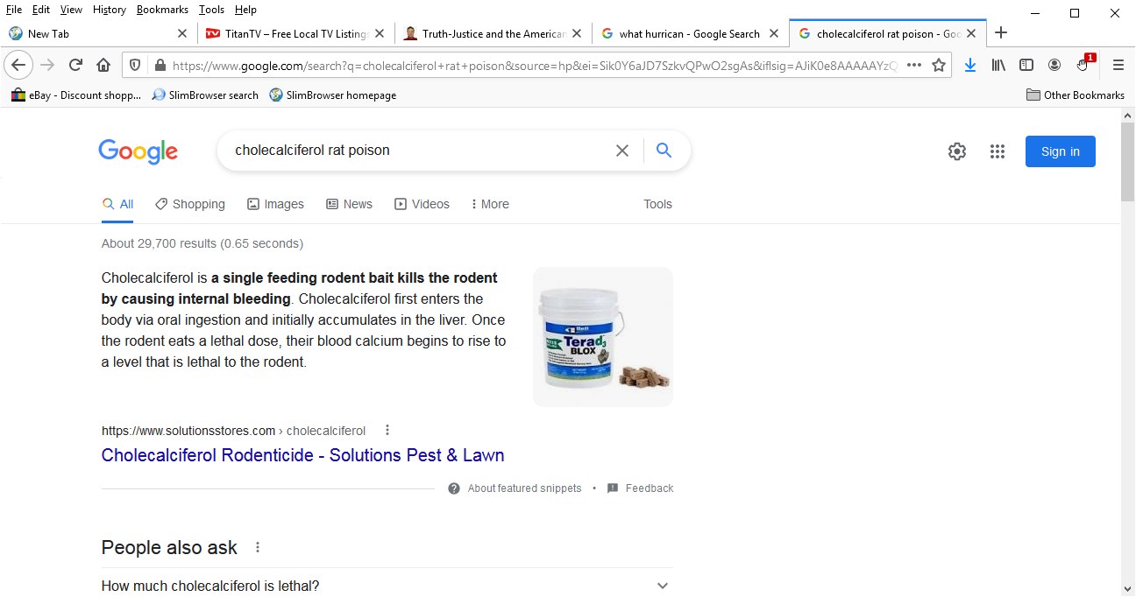The height and width of the screenshot is (597, 1136).
Task: Open the SlimBrowser search bookmark
Action: click(205, 95)
